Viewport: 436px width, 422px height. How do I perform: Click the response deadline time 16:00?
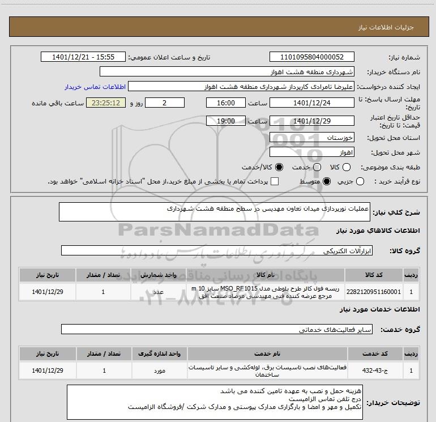pos(226,103)
